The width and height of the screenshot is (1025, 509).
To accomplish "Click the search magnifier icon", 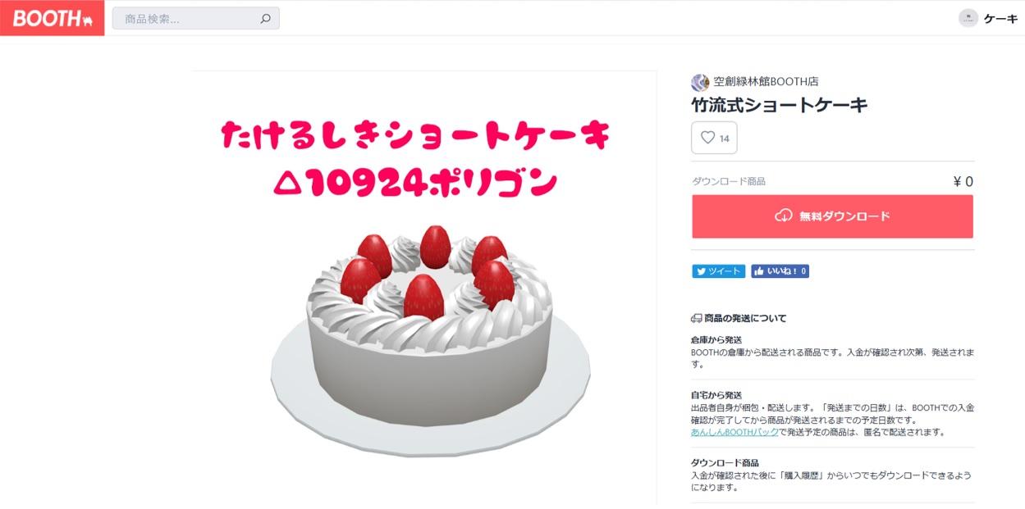I will (x=265, y=19).
